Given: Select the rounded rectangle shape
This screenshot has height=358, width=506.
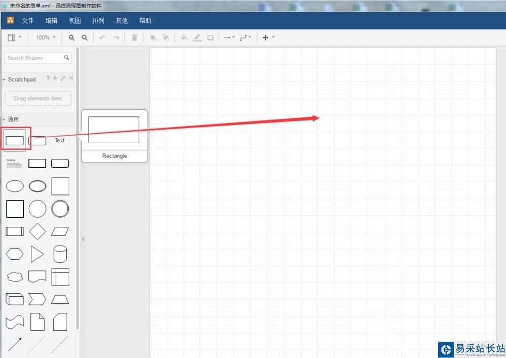Looking at the screenshot, I should [x=37, y=141].
